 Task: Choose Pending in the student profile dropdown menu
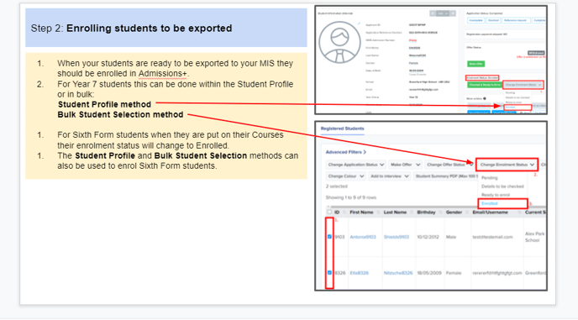pyautogui.click(x=510, y=93)
